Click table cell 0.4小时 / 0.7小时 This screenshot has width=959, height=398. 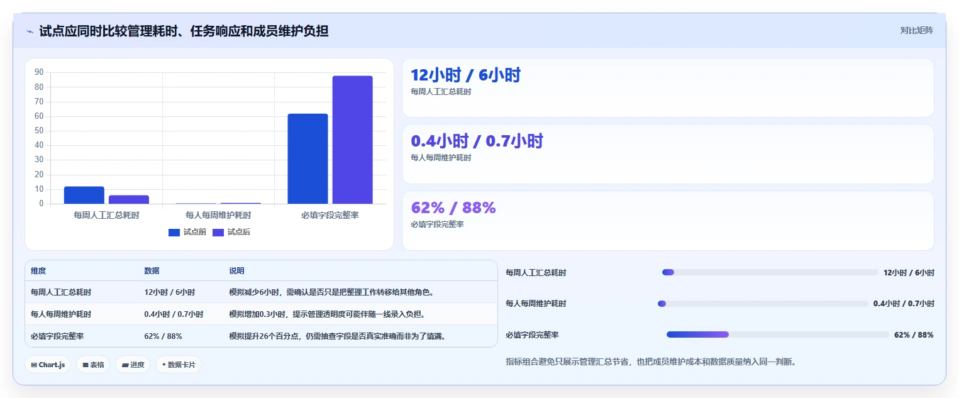coord(174,314)
